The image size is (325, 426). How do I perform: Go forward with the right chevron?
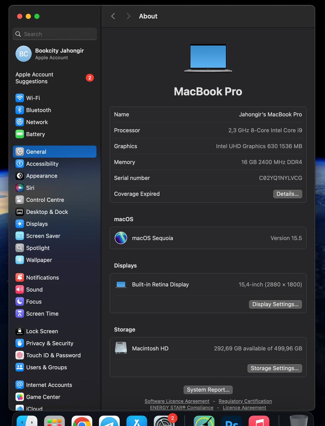[x=128, y=16]
